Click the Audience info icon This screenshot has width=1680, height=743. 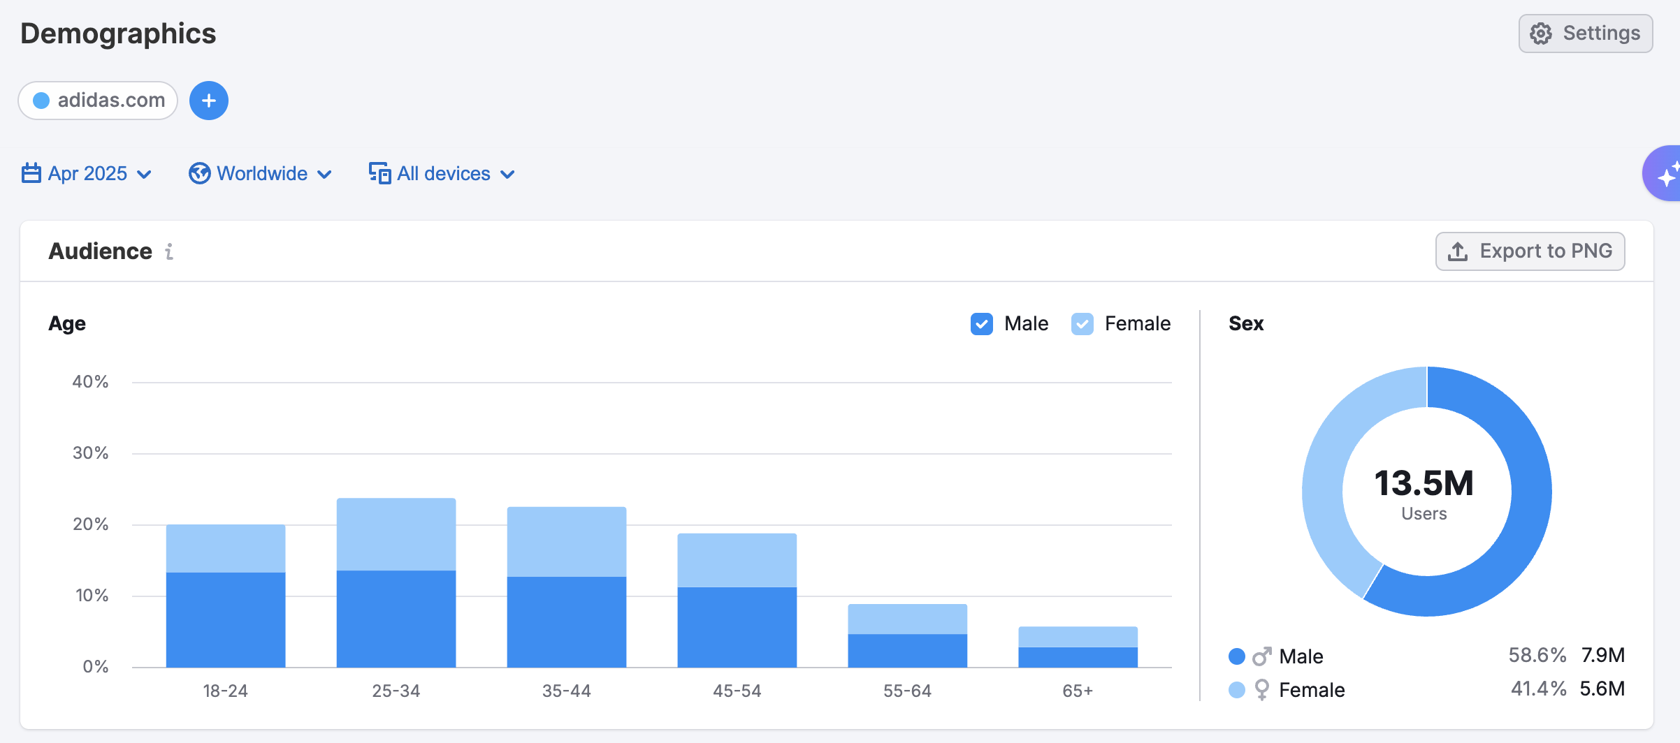(x=169, y=251)
